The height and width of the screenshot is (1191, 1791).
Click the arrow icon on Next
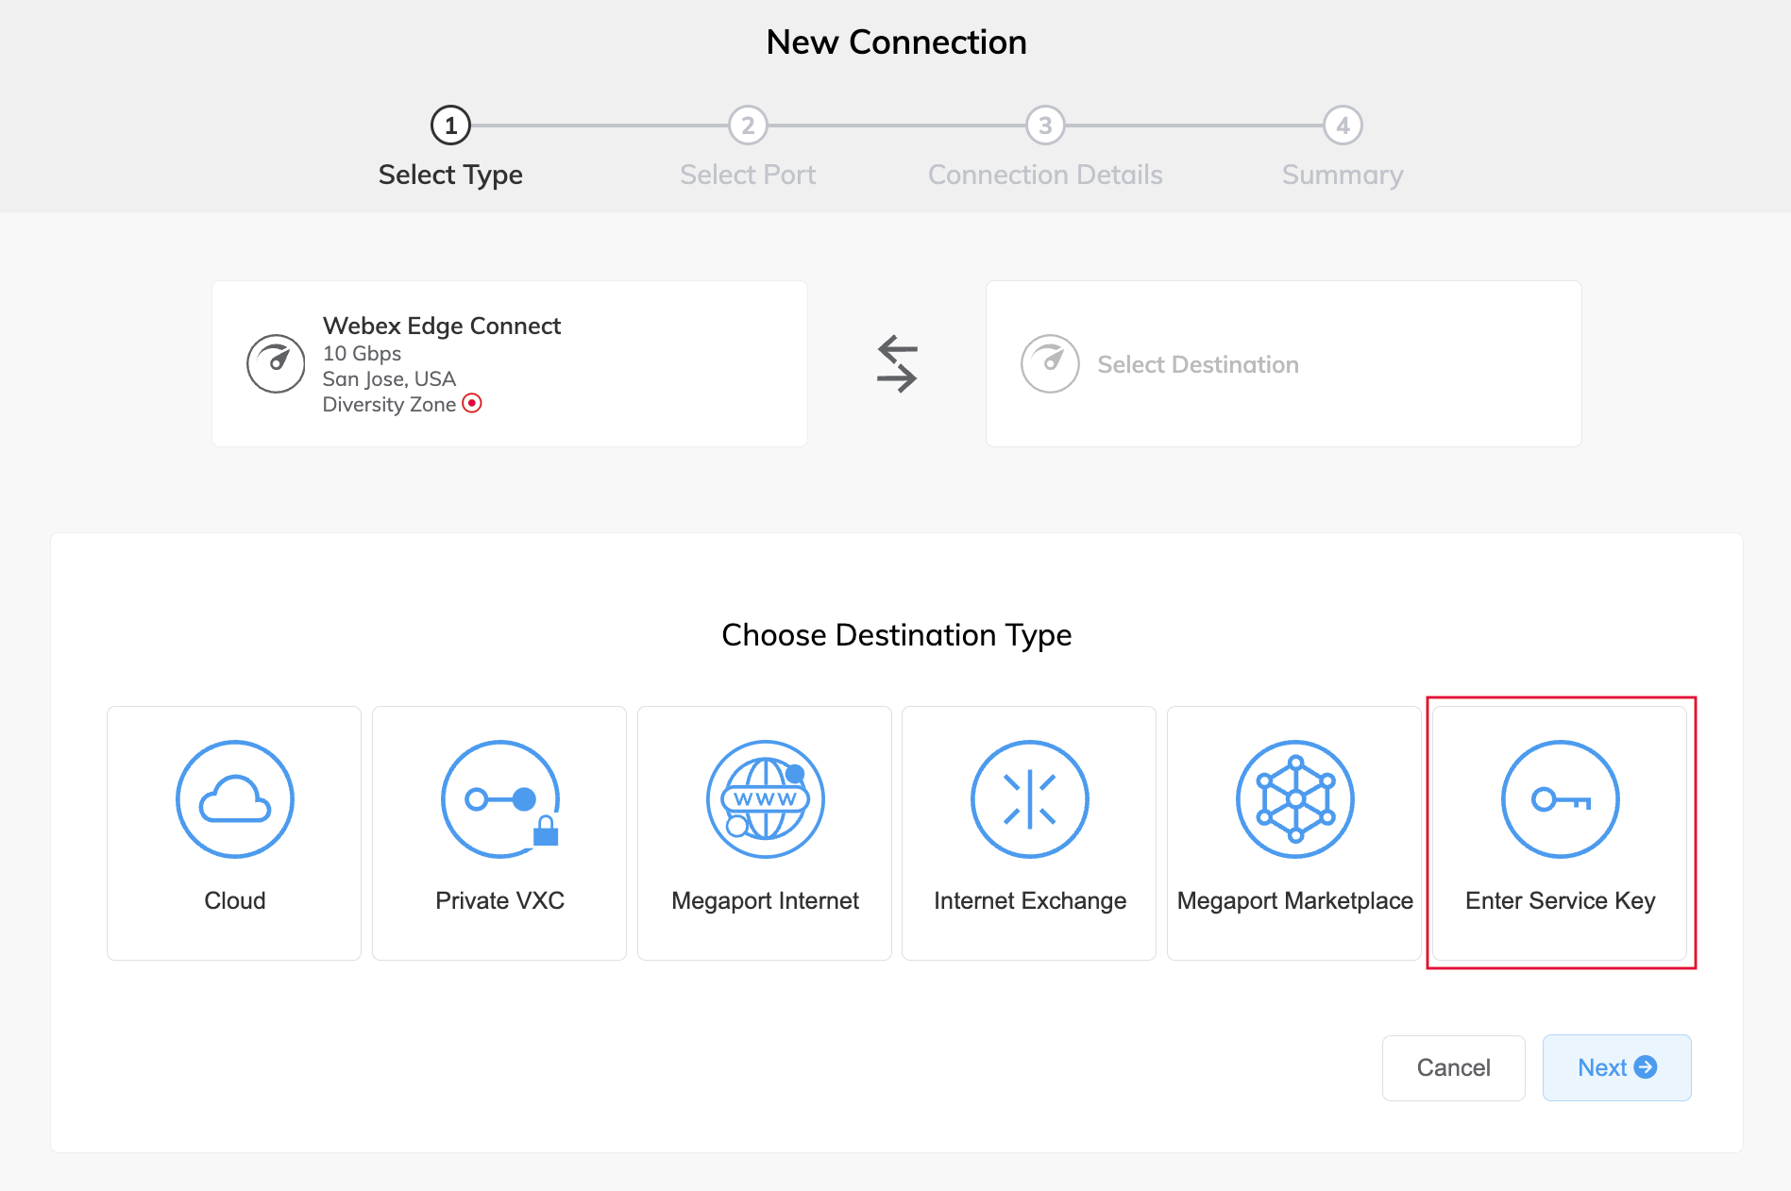coord(1646,1067)
